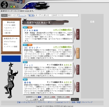
Task: Open ご意見ご要望 footer link
Action: point(75,102)
